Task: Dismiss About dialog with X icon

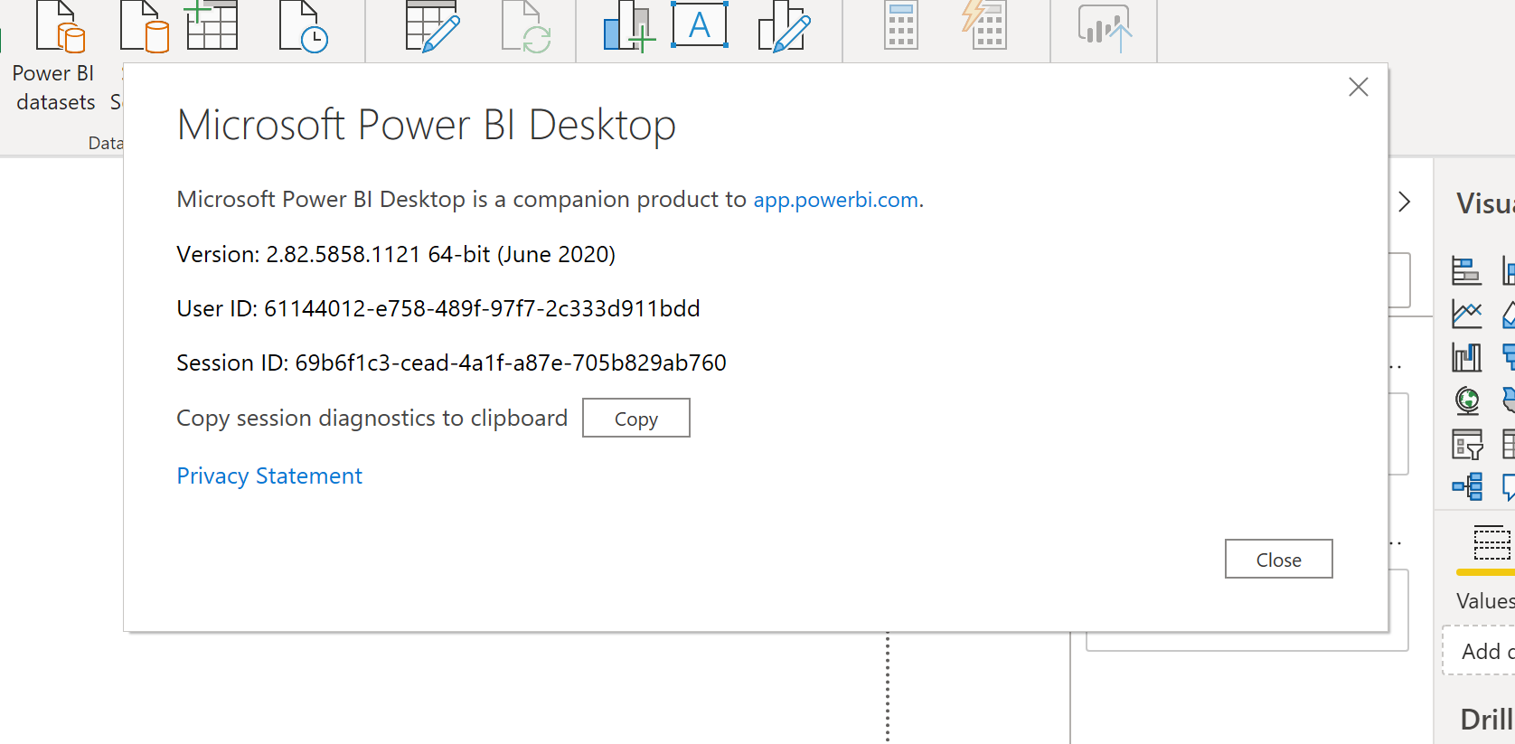Action: (x=1358, y=87)
